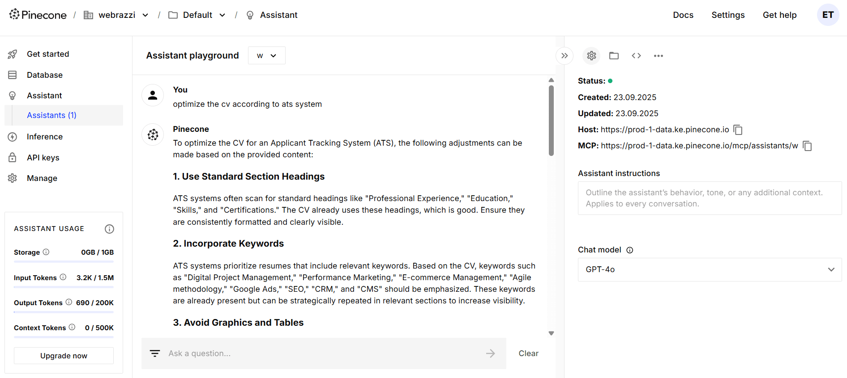This screenshot has height=378, width=847.
Task: Click the settings gear icon in right panel
Action: (x=591, y=56)
